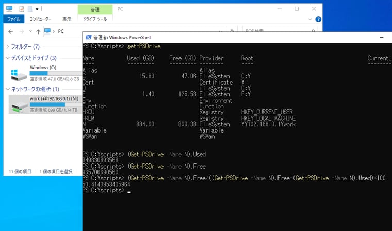Screen dimensions: 392x231
Task: Open Explorer help question mark icon
Action: (x=318, y=19)
